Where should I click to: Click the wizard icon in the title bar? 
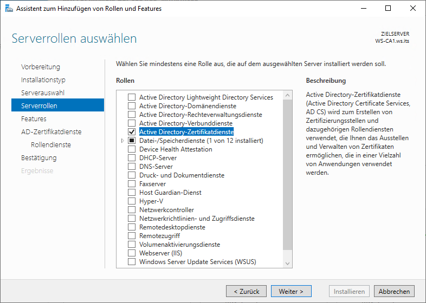[9, 9]
